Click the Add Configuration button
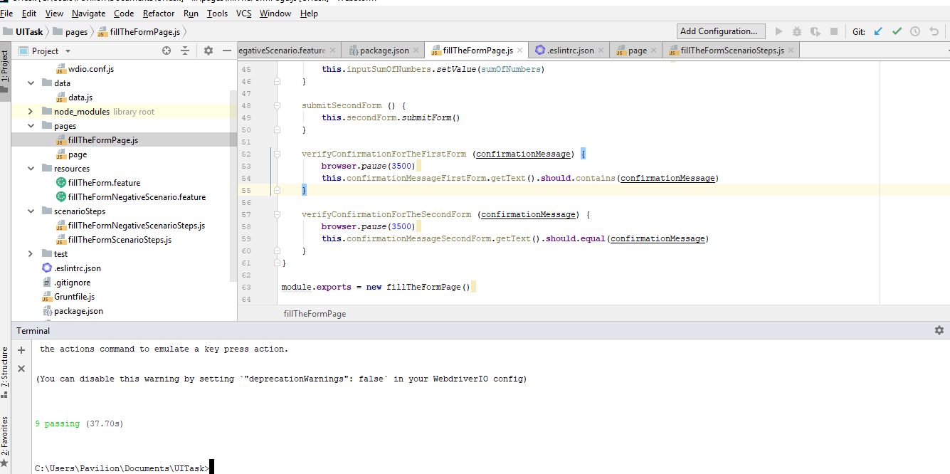This screenshot has width=950, height=474. coord(720,31)
